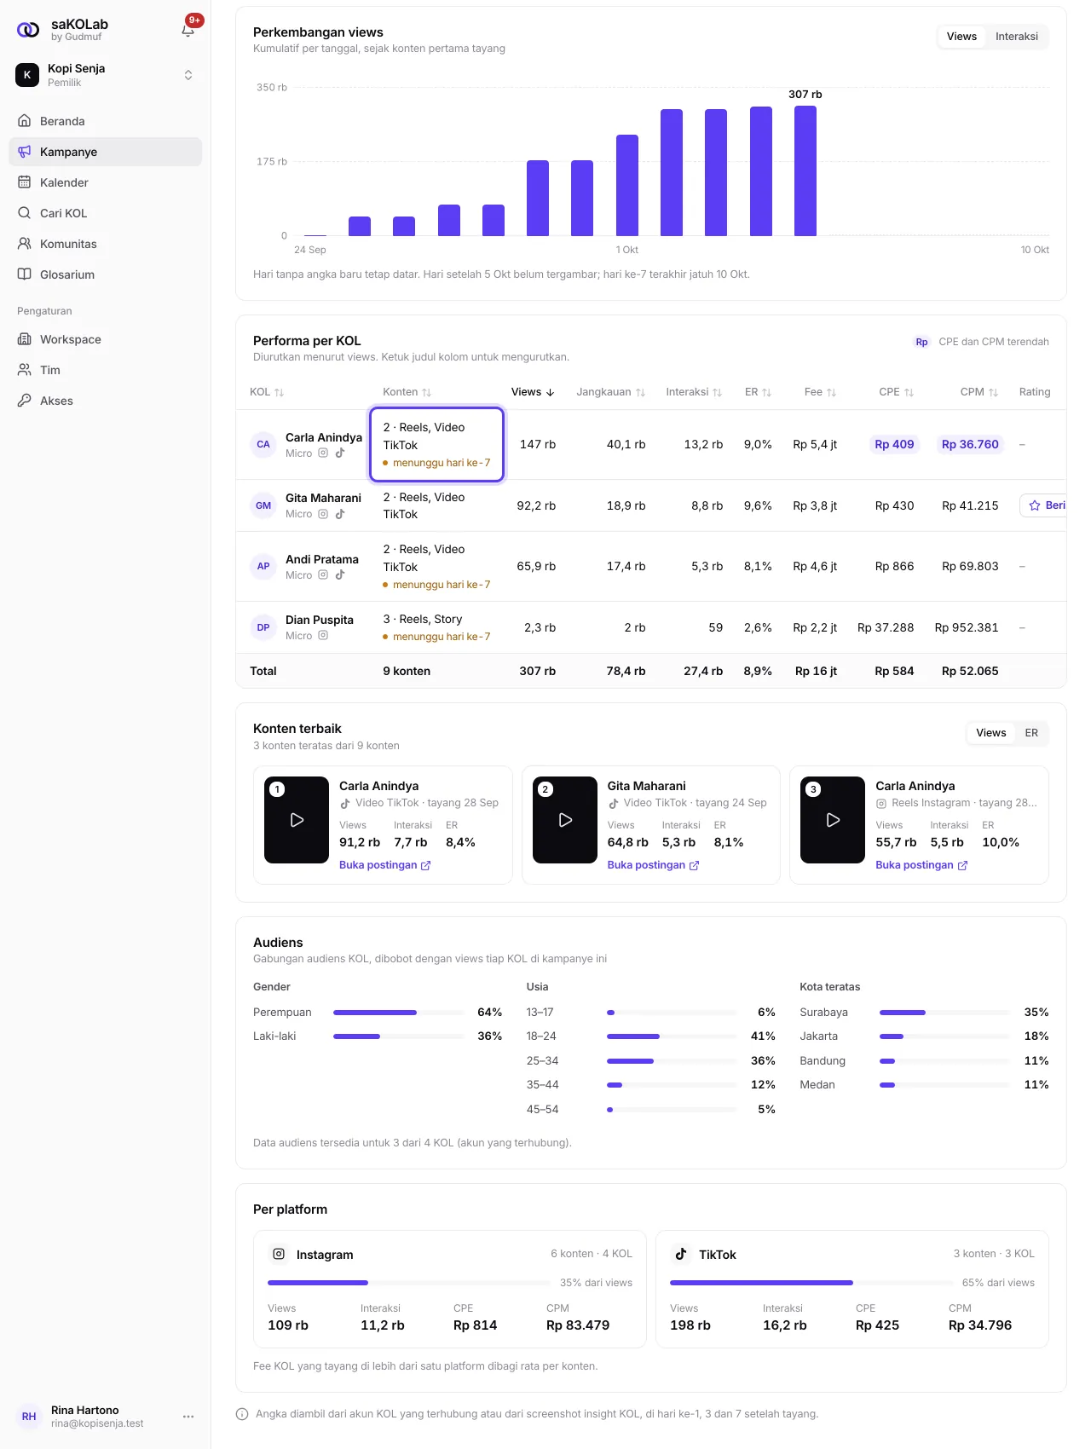The image size is (1091, 1449).
Task: Click the TikTok logo in Per platform
Action: (x=681, y=1254)
